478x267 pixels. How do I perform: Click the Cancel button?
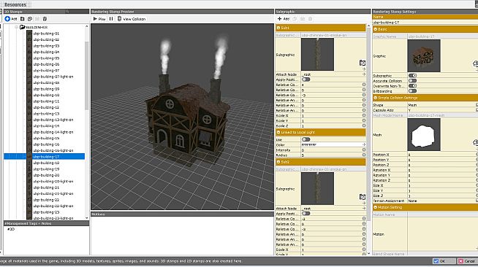click(467, 261)
